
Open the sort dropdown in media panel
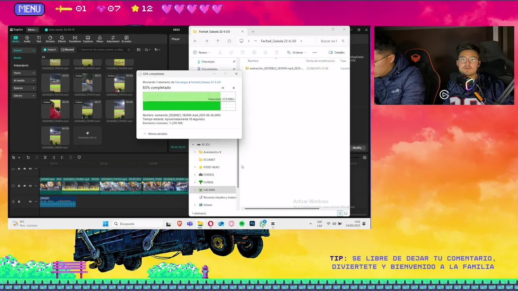[147, 50]
